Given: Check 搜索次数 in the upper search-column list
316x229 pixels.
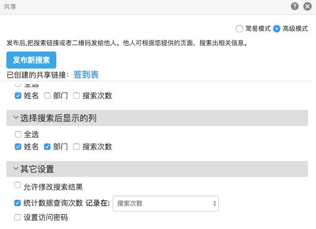Looking at the screenshot, I should click(x=76, y=96).
